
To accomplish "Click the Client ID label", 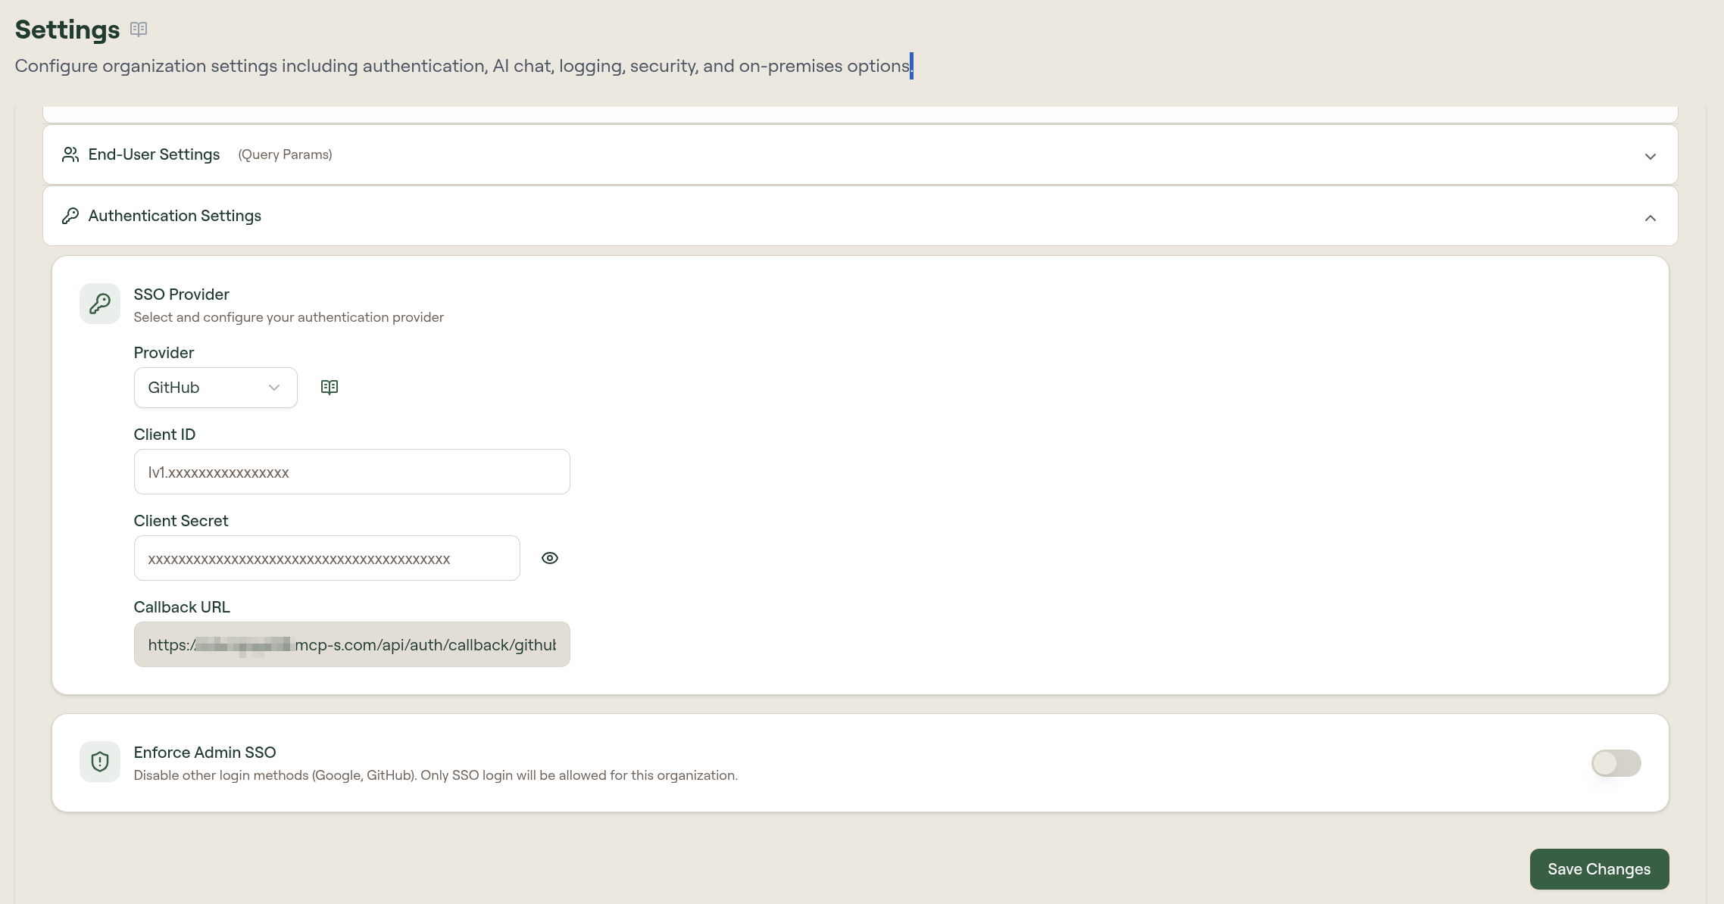I will 164,435.
